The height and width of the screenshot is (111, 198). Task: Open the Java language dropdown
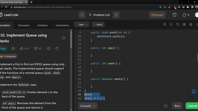point(82,24)
